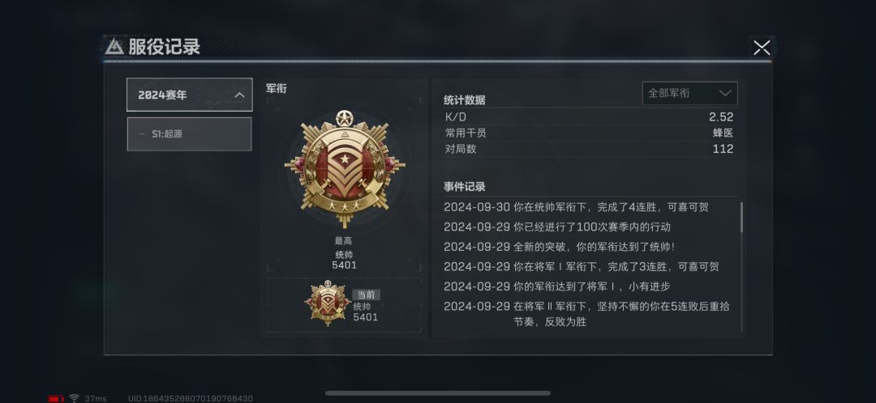Tap the 常用干员 蜂医 statistics row

590,133
